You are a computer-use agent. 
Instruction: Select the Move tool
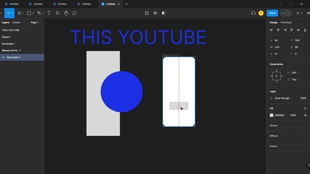9,13
